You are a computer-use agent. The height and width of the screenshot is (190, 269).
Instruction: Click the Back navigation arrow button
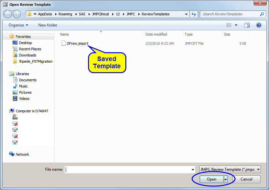[8, 14]
